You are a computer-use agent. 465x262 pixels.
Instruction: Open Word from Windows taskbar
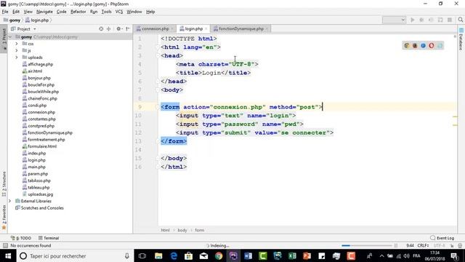tap(248, 255)
